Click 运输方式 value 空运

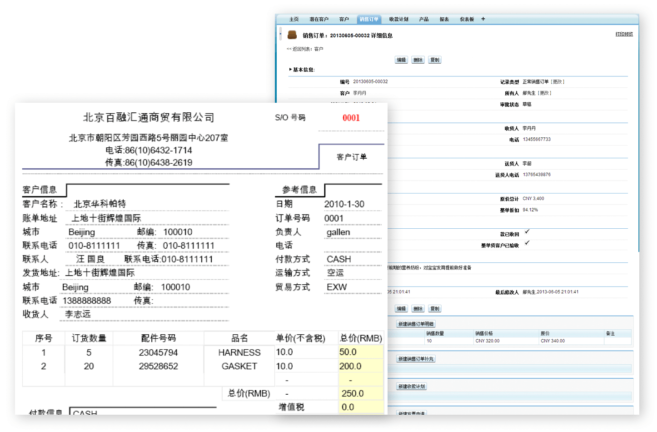(335, 273)
